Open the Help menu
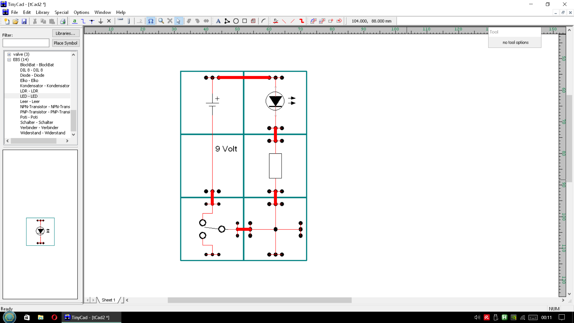 tap(121, 12)
